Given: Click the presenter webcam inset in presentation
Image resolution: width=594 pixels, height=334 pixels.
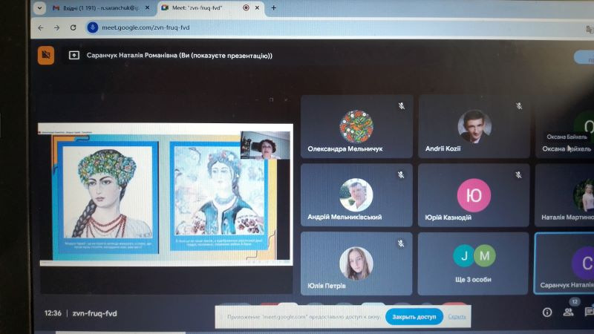Looking at the screenshot, I should pos(265,145).
